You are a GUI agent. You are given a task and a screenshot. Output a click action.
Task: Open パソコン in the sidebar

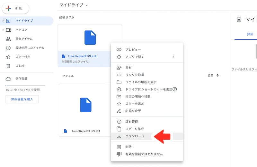(21, 30)
